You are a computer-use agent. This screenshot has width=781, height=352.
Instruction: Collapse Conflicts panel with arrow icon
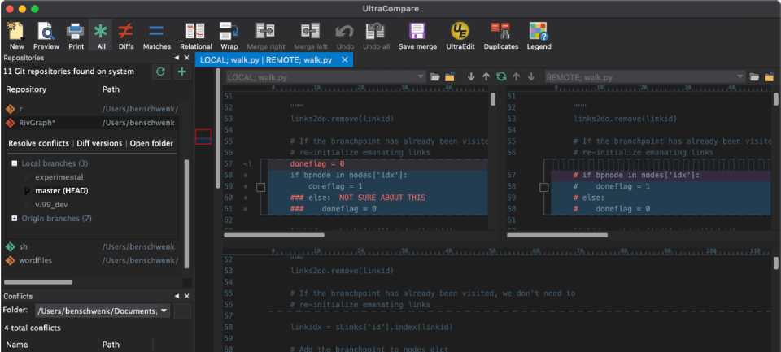(177, 296)
